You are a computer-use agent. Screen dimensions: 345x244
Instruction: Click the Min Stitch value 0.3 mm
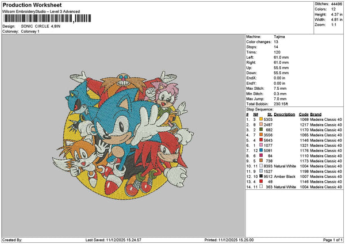(x=280, y=94)
